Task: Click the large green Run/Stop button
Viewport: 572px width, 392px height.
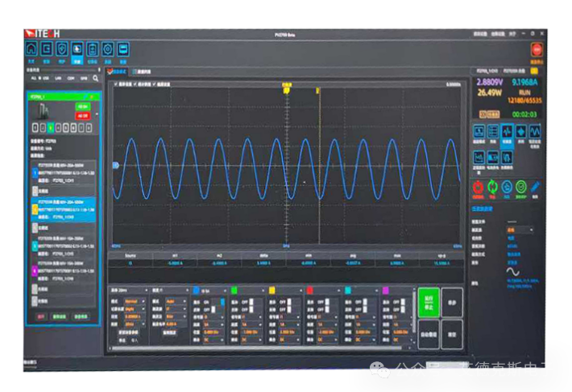Action: [x=429, y=303]
